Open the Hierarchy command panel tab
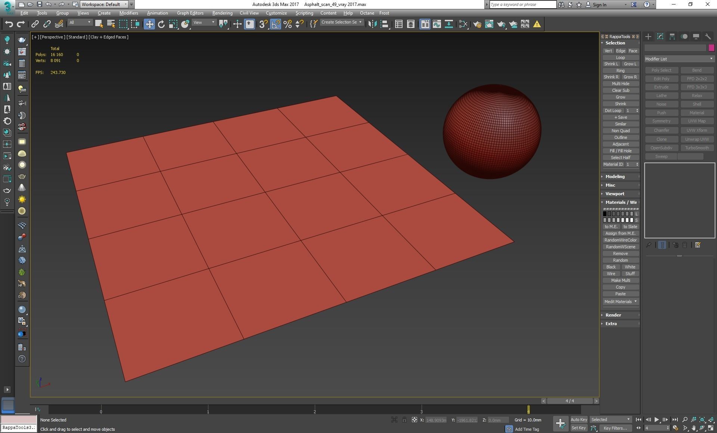Screen dimensions: 717x433 coord(672,37)
